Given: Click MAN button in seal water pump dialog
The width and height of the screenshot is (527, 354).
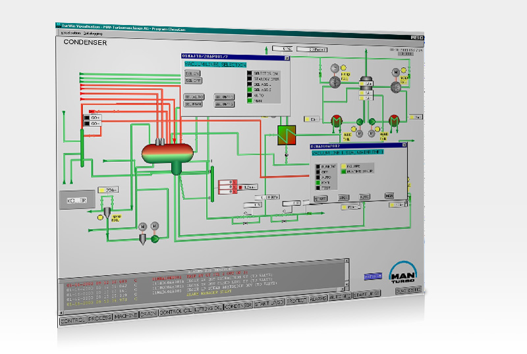Looking at the screenshot, I should pos(389,196).
